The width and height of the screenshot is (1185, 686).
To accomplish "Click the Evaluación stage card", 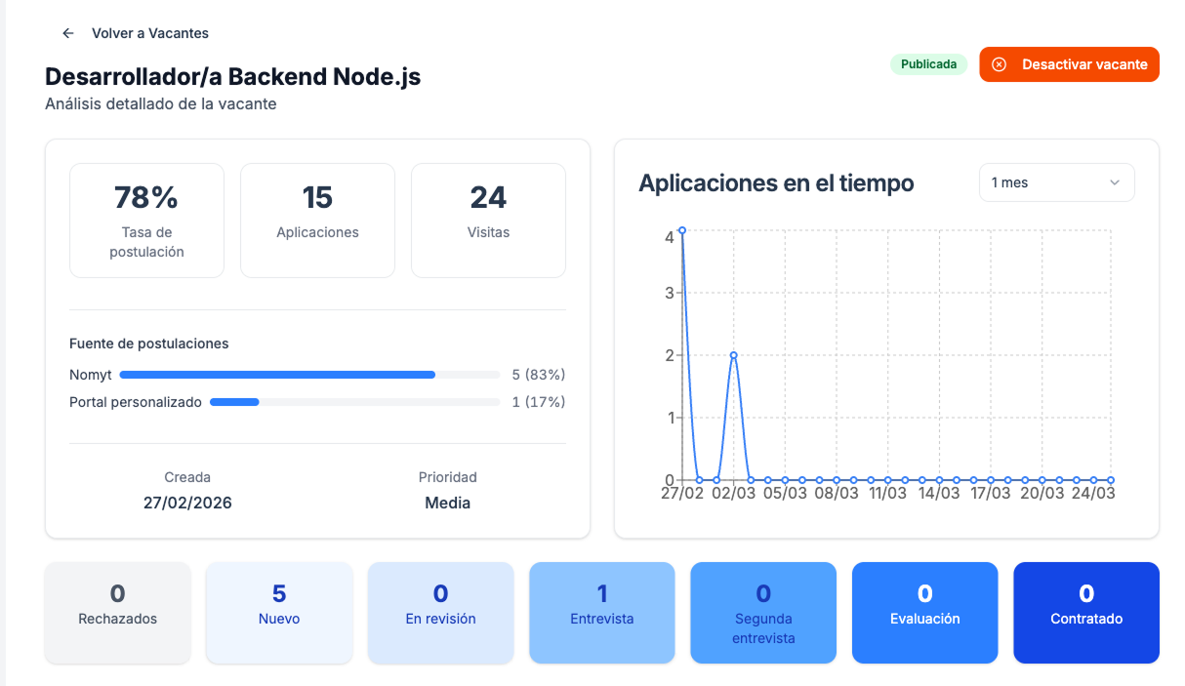I will pos(924,612).
